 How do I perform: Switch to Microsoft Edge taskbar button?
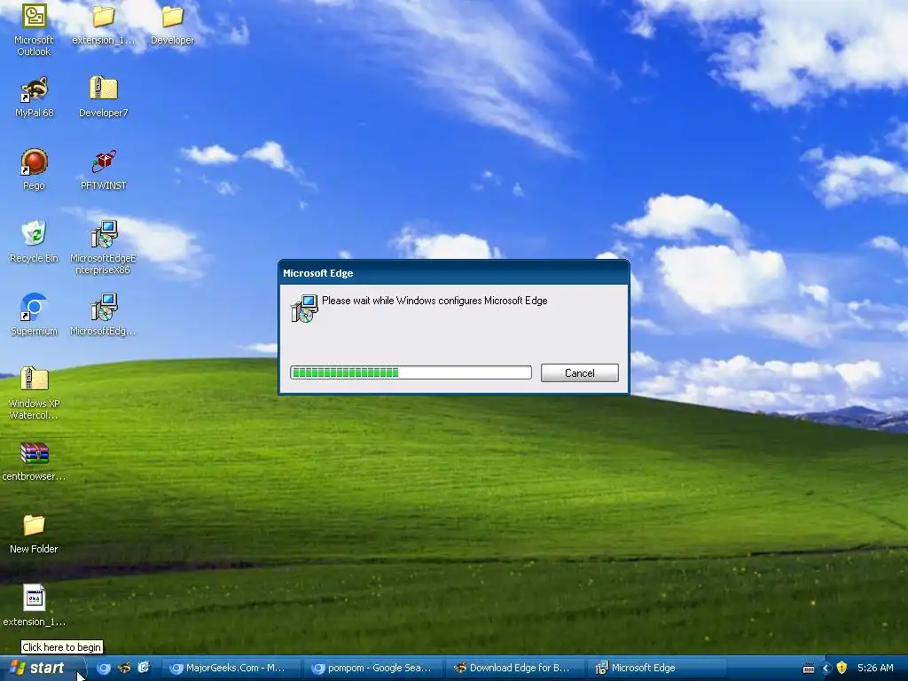coord(657,668)
